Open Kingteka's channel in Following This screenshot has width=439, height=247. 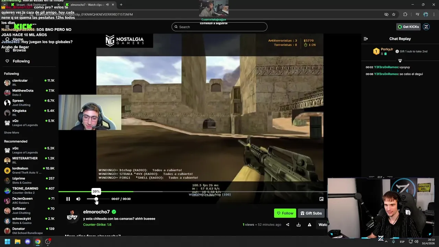tap(29, 113)
